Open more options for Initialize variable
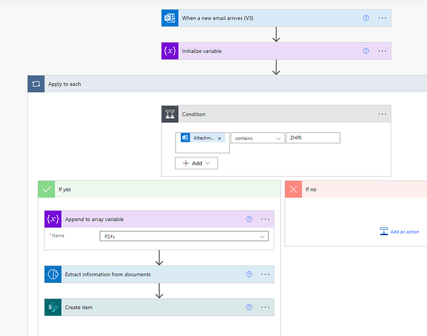 [x=382, y=51]
